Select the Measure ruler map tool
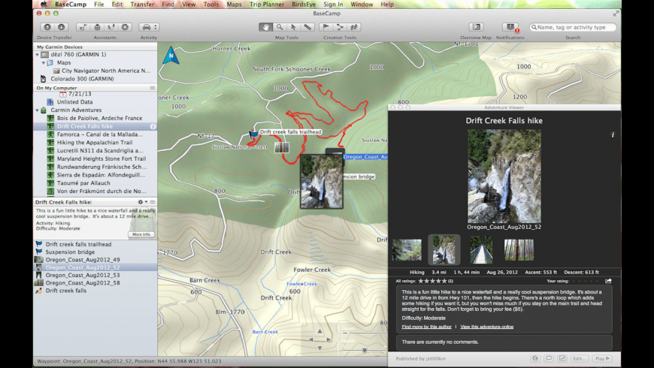This screenshot has width=654, height=368. 307,27
